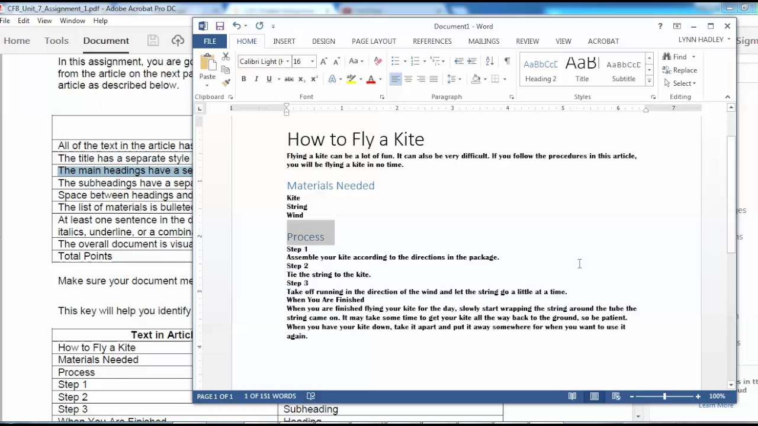Clear all formatting icon
This screenshot has width=758, height=426.
(x=378, y=61)
